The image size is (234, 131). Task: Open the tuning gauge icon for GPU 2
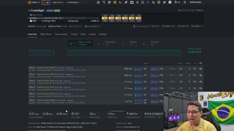(x=200, y=82)
